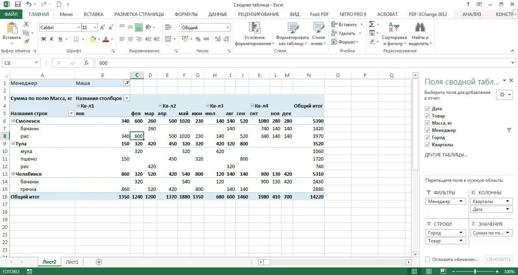
Task: Click Удалить cells button
Action: click(346, 33)
